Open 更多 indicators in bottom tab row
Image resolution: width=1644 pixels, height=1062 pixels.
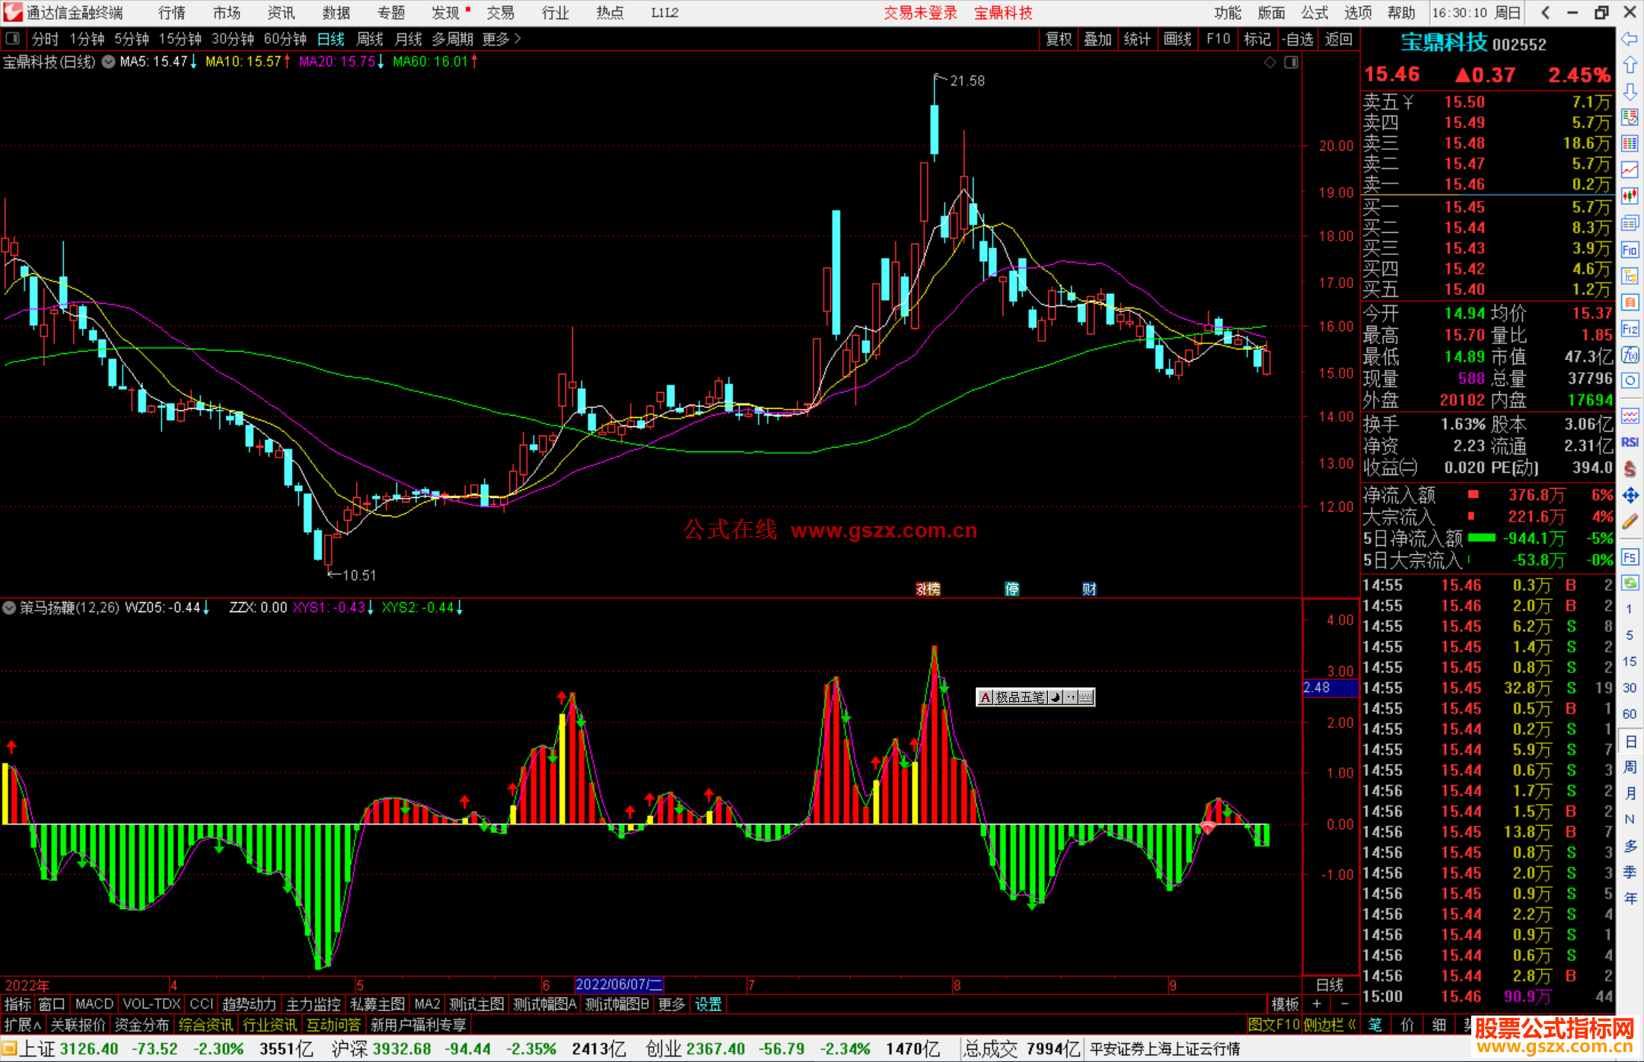click(672, 1004)
